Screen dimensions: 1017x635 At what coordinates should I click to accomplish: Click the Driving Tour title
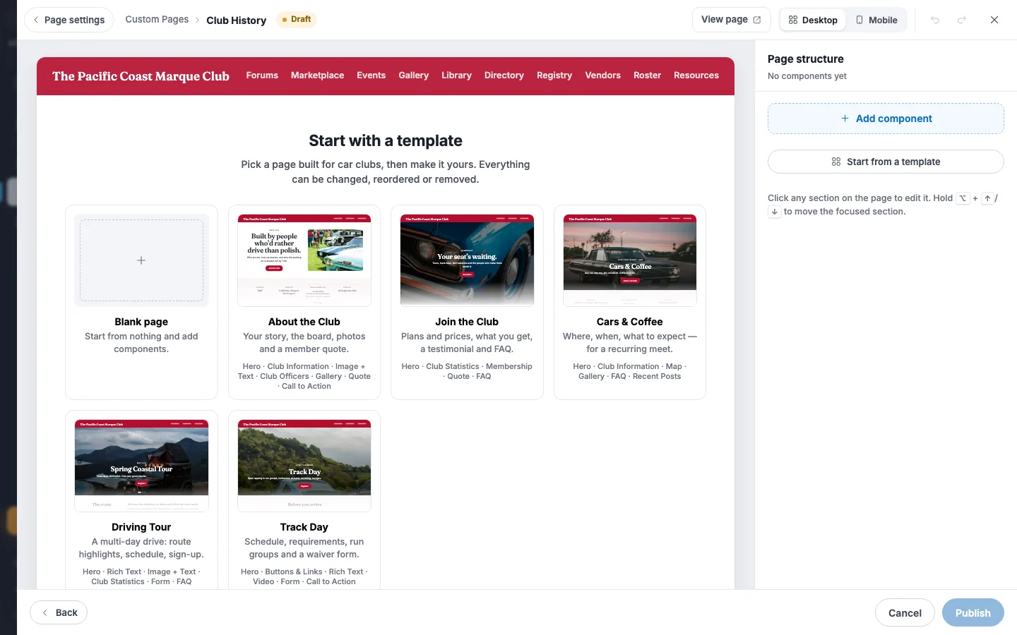pos(141,527)
